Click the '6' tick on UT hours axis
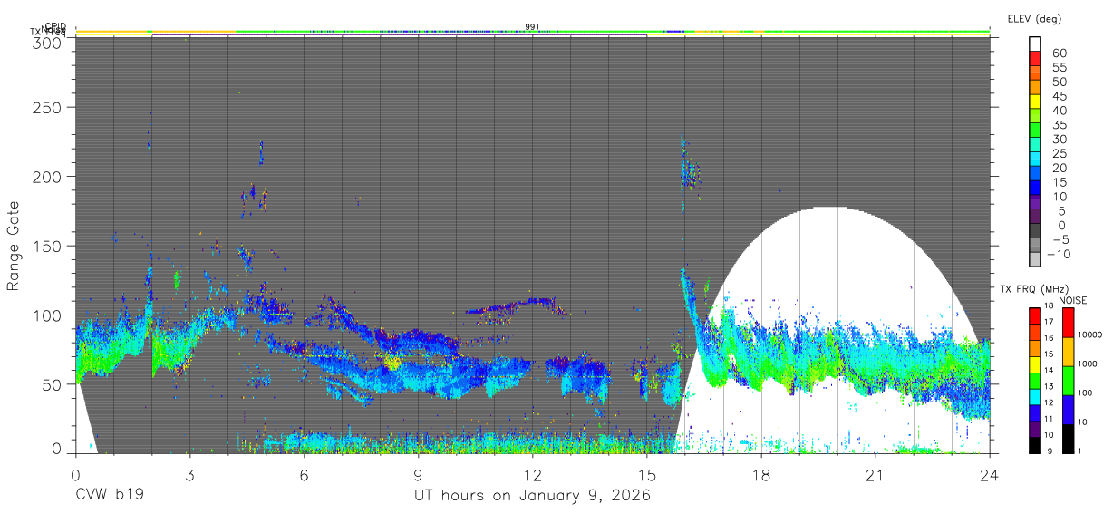The width and height of the screenshot is (1113, 514). tap(304, 475)
